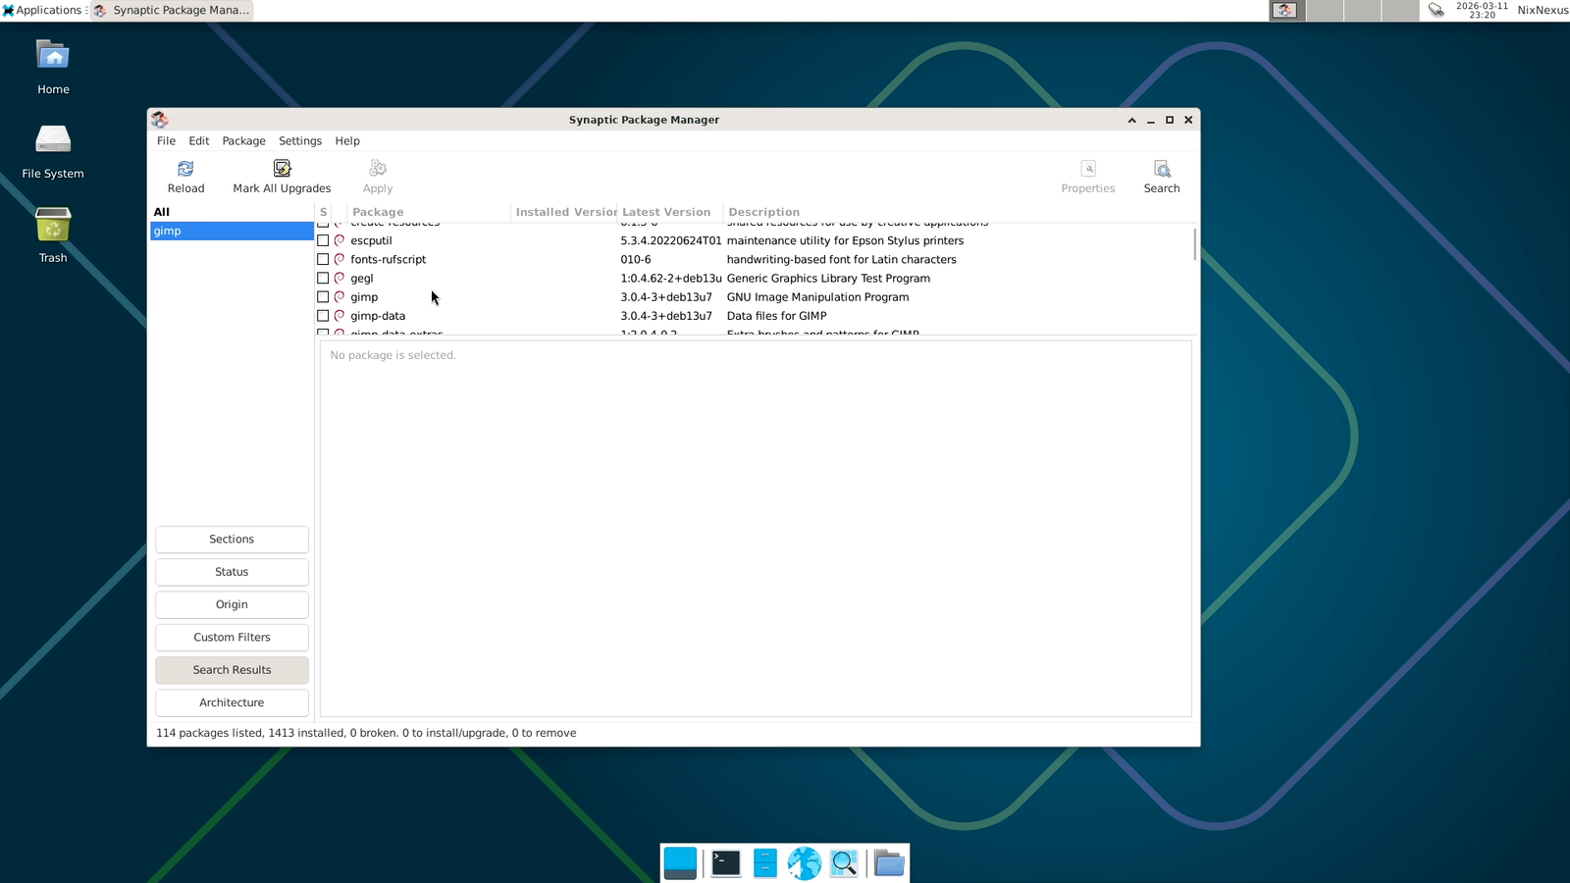Click the Apply toolbar icon

[x=377, y=176]
